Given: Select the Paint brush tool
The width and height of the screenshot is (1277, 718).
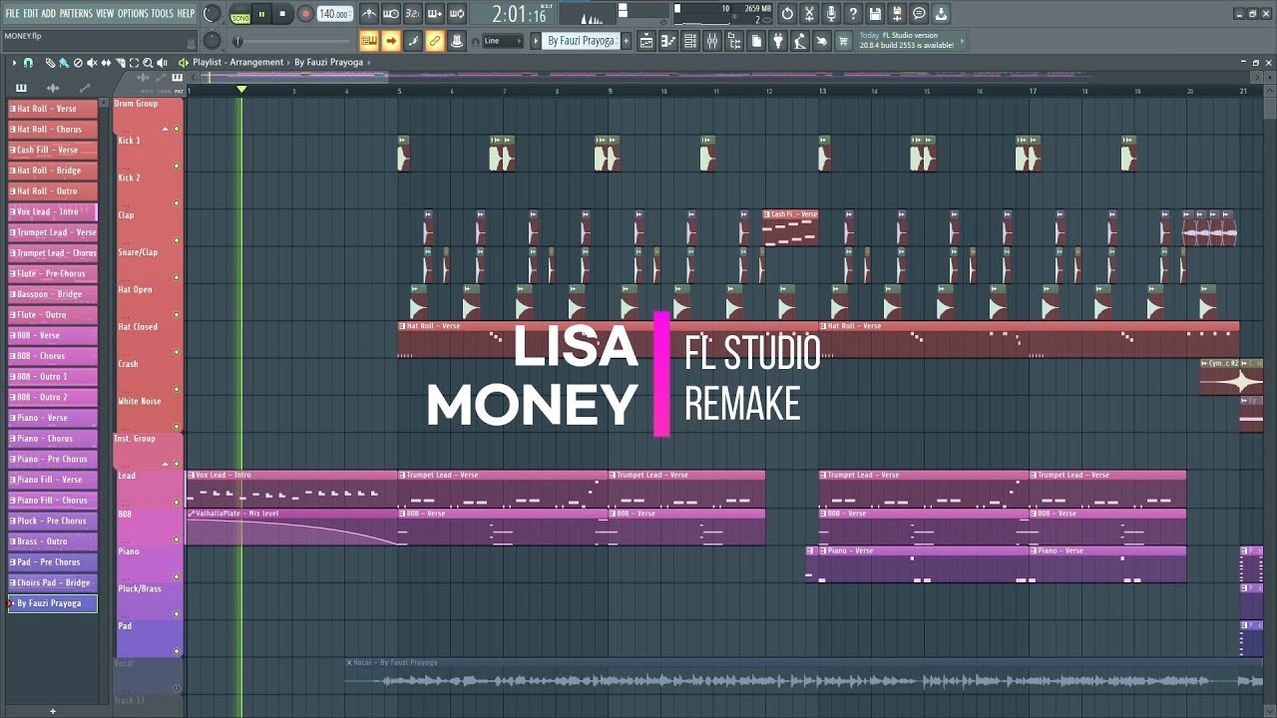Looking at the screenshot, I should 64,63.
